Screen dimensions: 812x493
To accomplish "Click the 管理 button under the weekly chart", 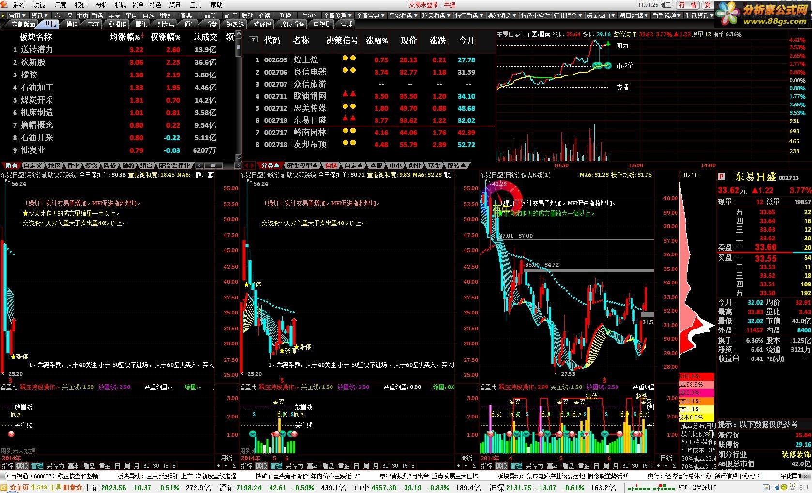I will click(276, 466).
